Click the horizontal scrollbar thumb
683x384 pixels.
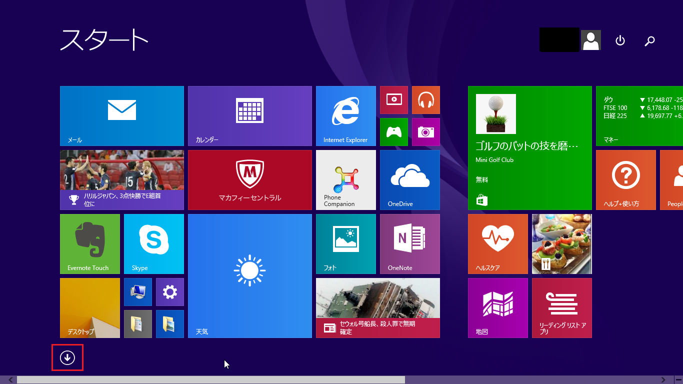pos(211,380)
